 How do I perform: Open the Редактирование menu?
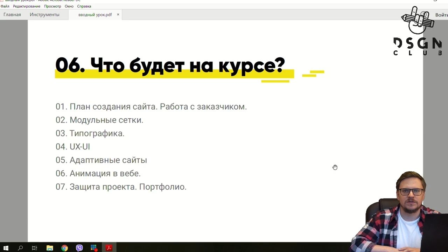pos(27,6)
